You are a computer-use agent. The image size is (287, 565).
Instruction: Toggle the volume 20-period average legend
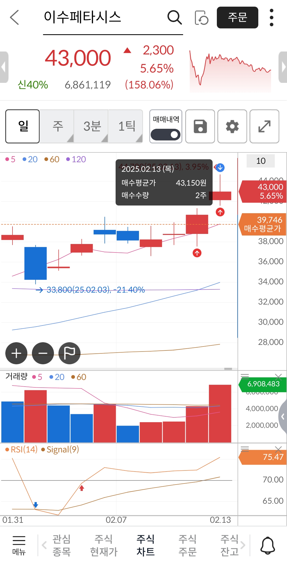click(57, 377)
